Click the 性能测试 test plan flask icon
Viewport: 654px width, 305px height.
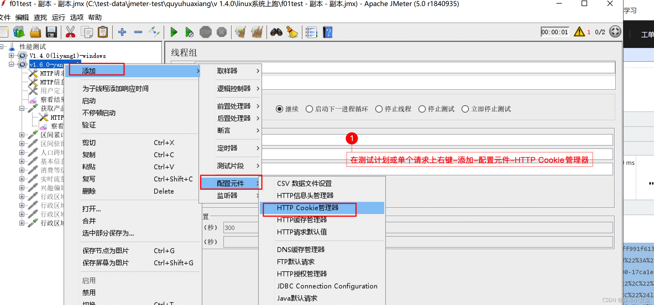[x=12, y=47]
